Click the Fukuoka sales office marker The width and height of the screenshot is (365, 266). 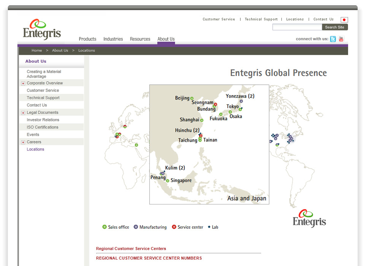(x=221, y=114)
